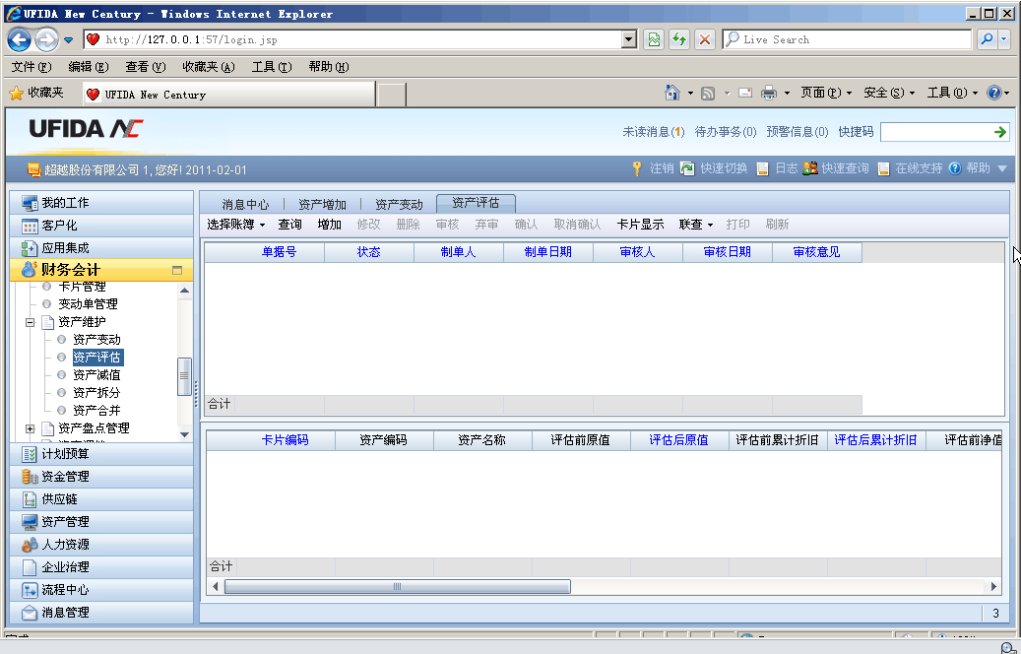This screenshot has width=1021, height=654.
Task: Open 消息管理 sidebar section
Action: click(101, 613)
